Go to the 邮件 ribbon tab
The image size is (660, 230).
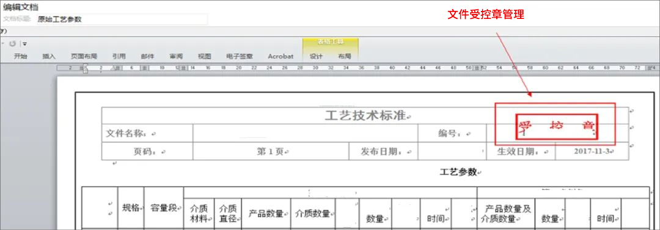point(147,56)
